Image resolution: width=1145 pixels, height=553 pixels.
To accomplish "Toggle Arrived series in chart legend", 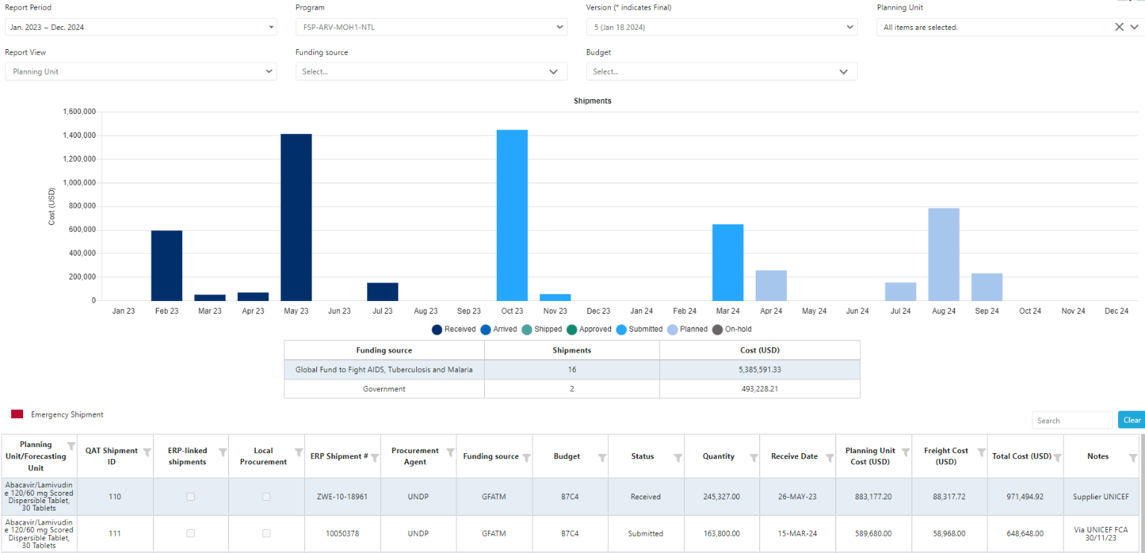I will point(499,329).
